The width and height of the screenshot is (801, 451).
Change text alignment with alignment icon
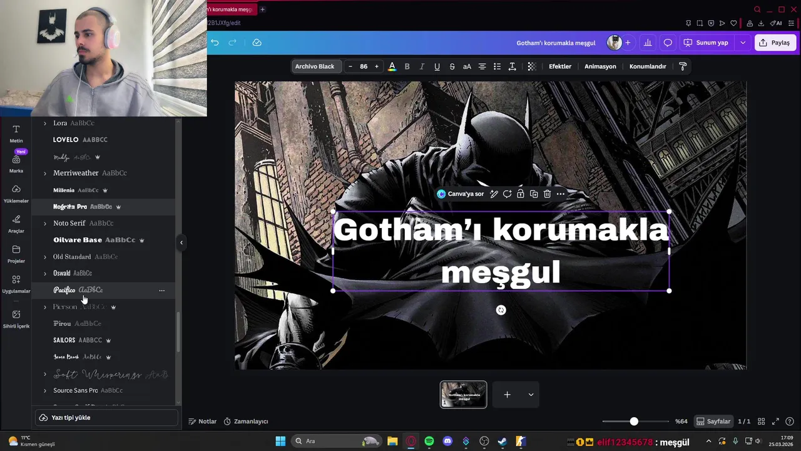[482, 66]
